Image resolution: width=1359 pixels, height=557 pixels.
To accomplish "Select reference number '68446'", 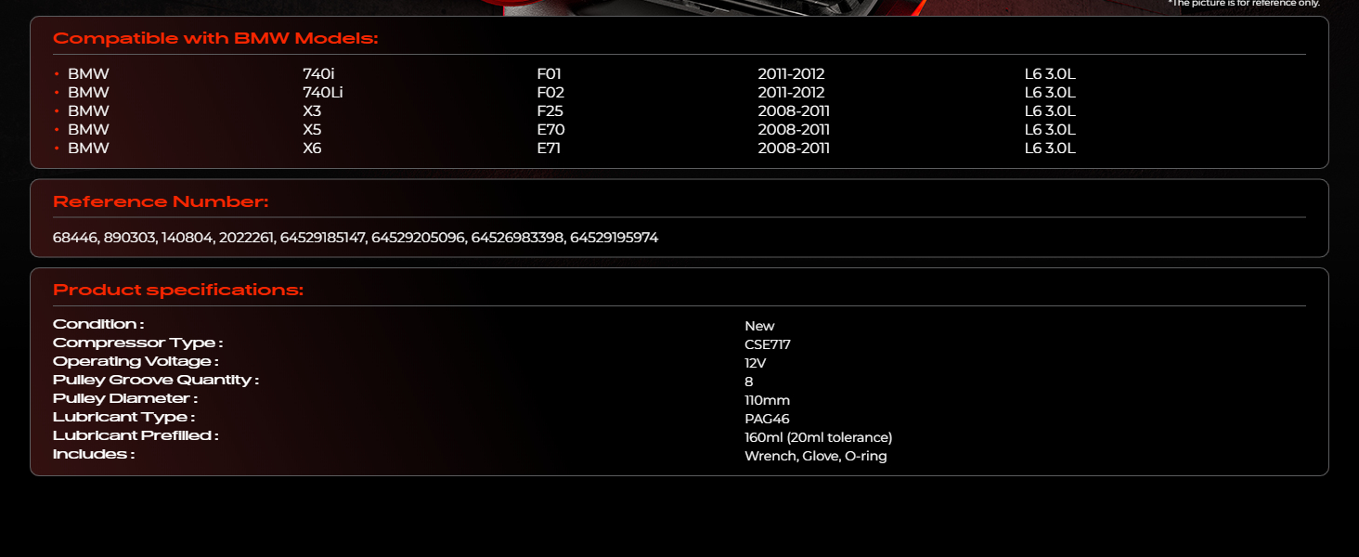I will [75, 239].
